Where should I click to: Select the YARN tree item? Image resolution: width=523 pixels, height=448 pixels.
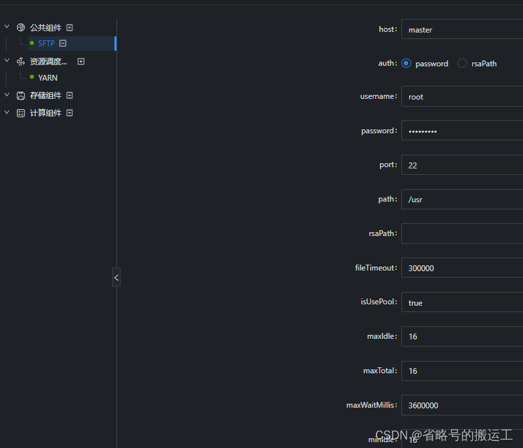pos(47,77)
